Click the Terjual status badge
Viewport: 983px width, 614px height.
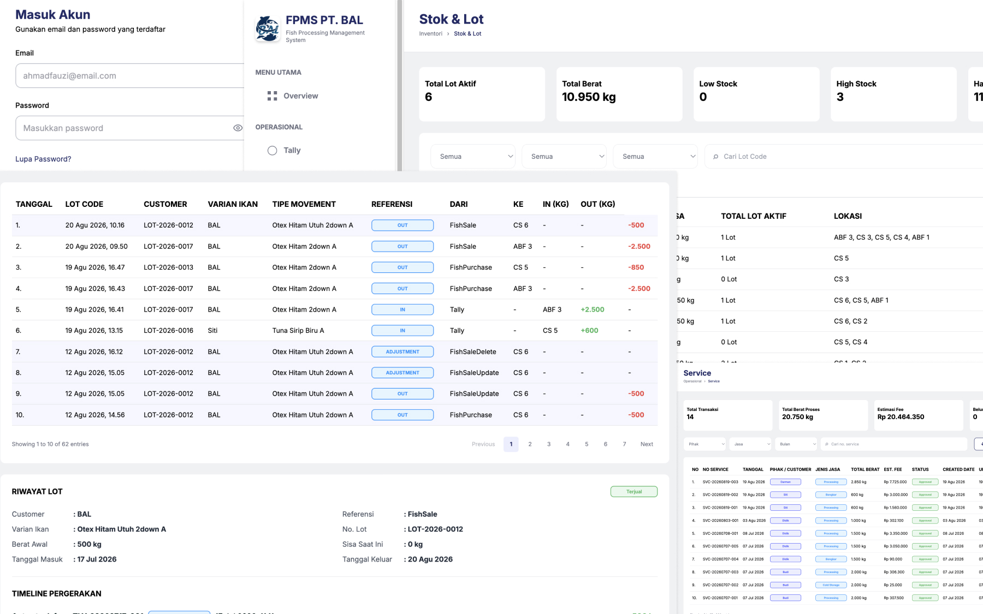pos(633,492)
